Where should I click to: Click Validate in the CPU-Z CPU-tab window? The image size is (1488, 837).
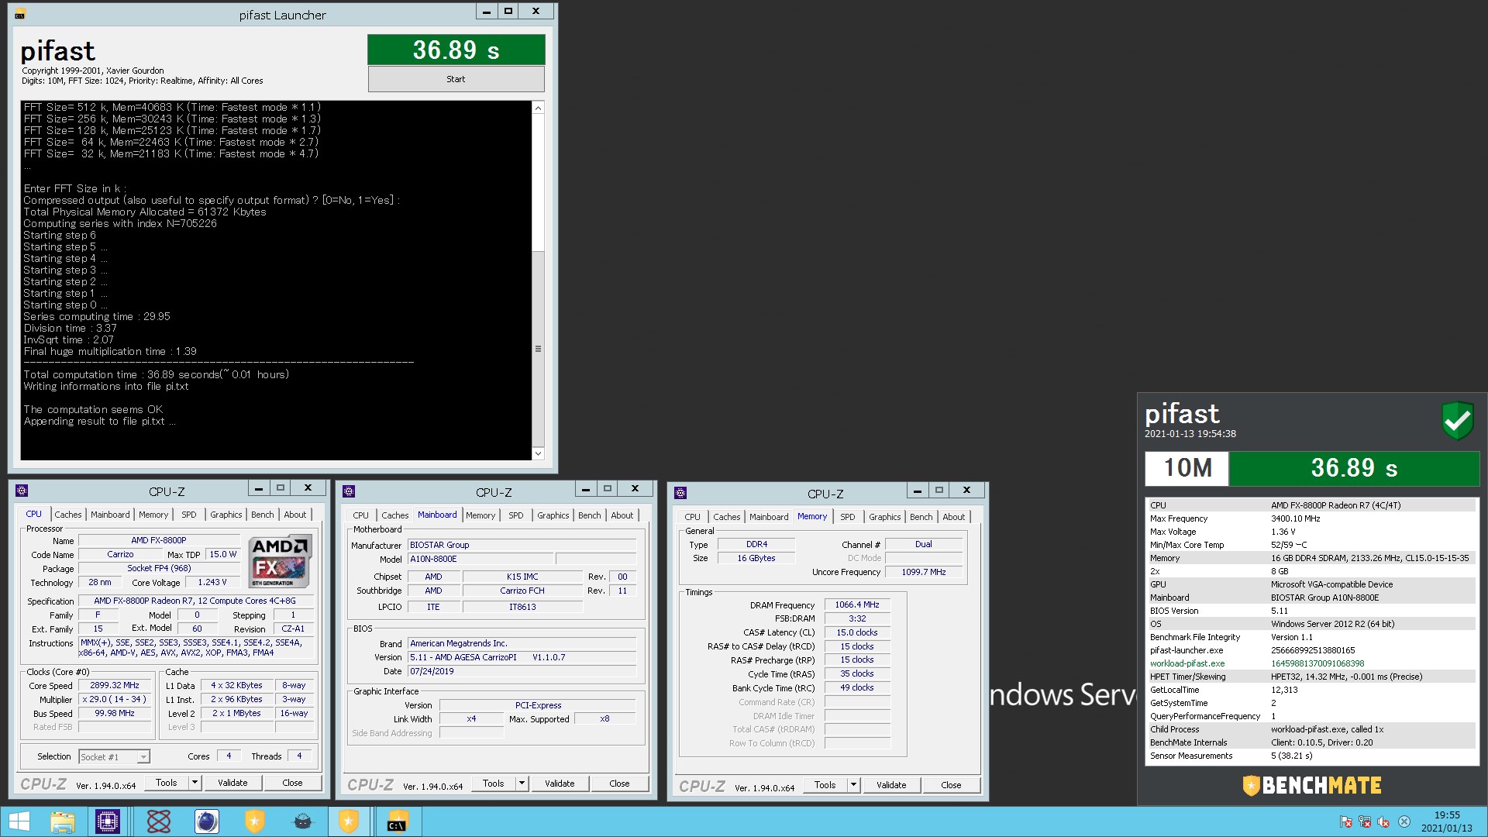click(x=232, y=783)
